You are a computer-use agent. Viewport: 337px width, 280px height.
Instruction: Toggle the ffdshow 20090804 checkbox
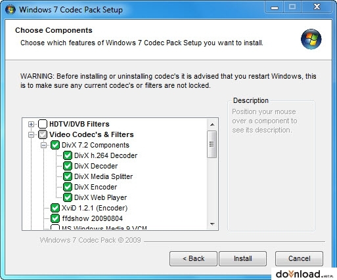(55, 218)
